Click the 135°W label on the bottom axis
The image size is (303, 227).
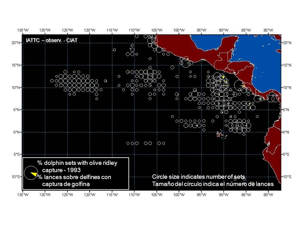[x=23, y=195]
